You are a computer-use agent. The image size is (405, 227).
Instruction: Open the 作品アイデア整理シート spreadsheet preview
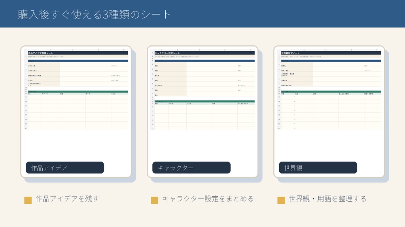coord(76,89)
